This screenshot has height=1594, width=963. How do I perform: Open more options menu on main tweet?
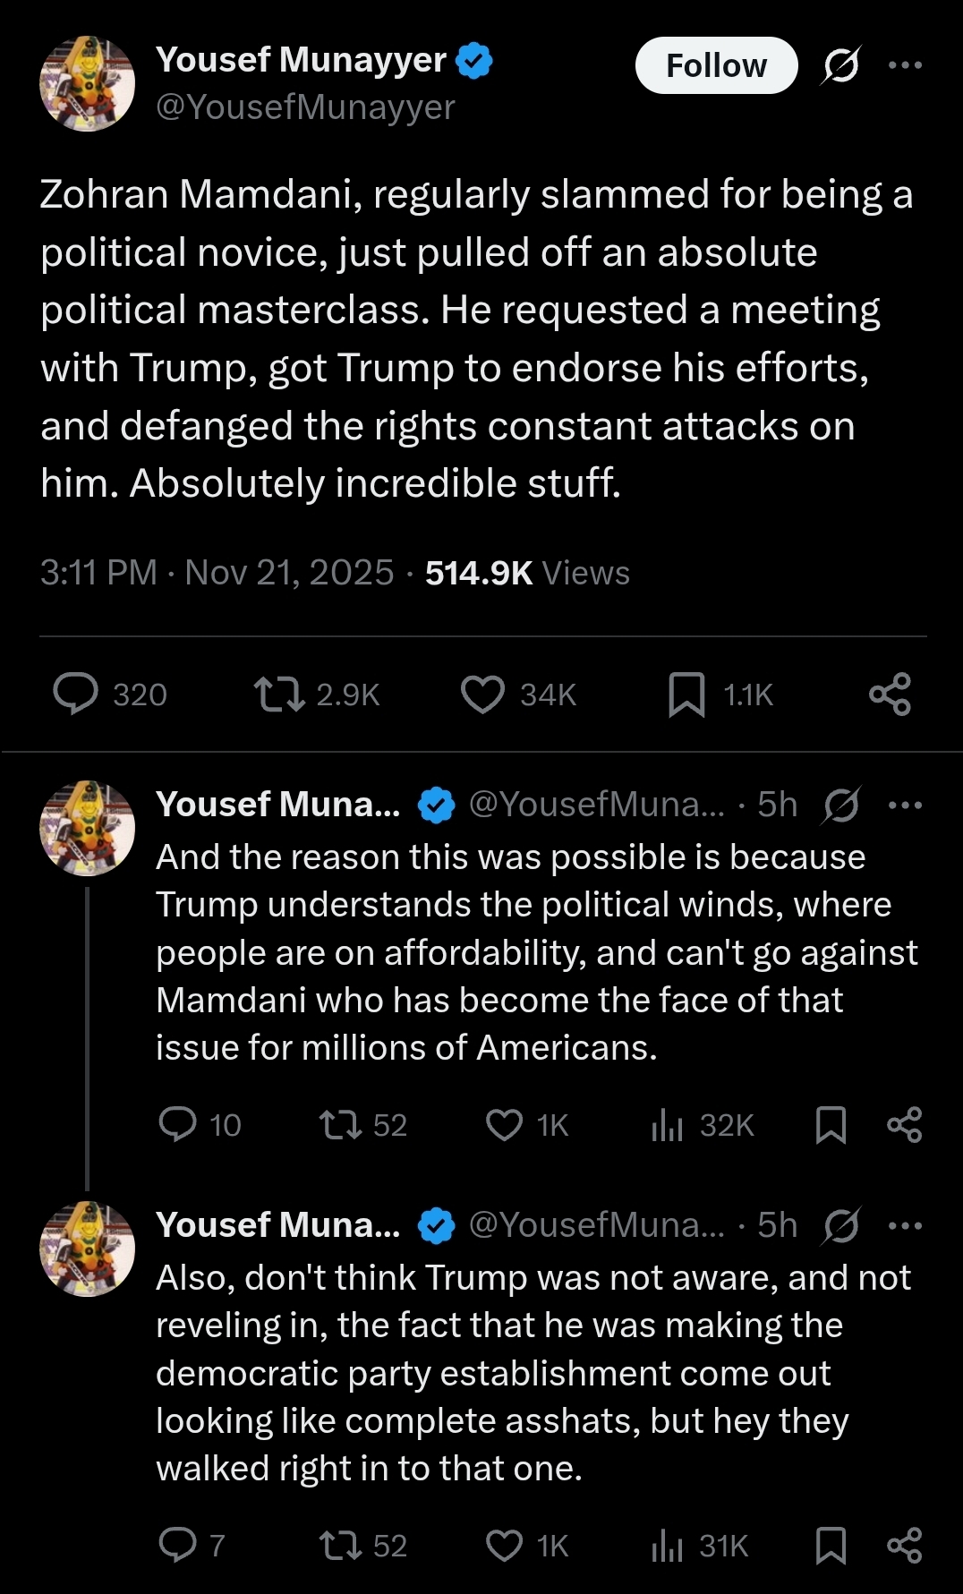click(905, 65)
